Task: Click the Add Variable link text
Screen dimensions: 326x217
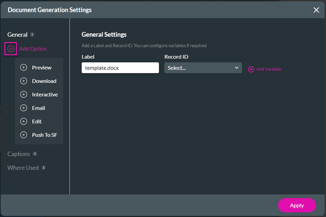Action: coord(269,69)
